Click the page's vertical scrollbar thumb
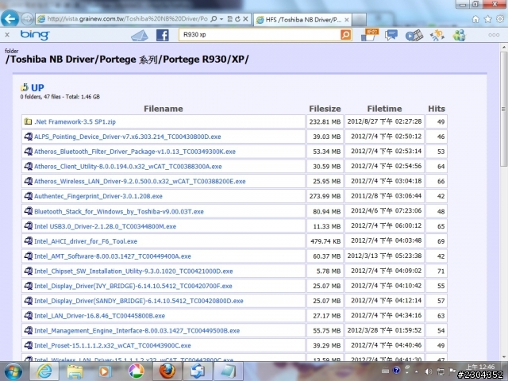Viewport: 508px width, 381px height. [504, 110]
